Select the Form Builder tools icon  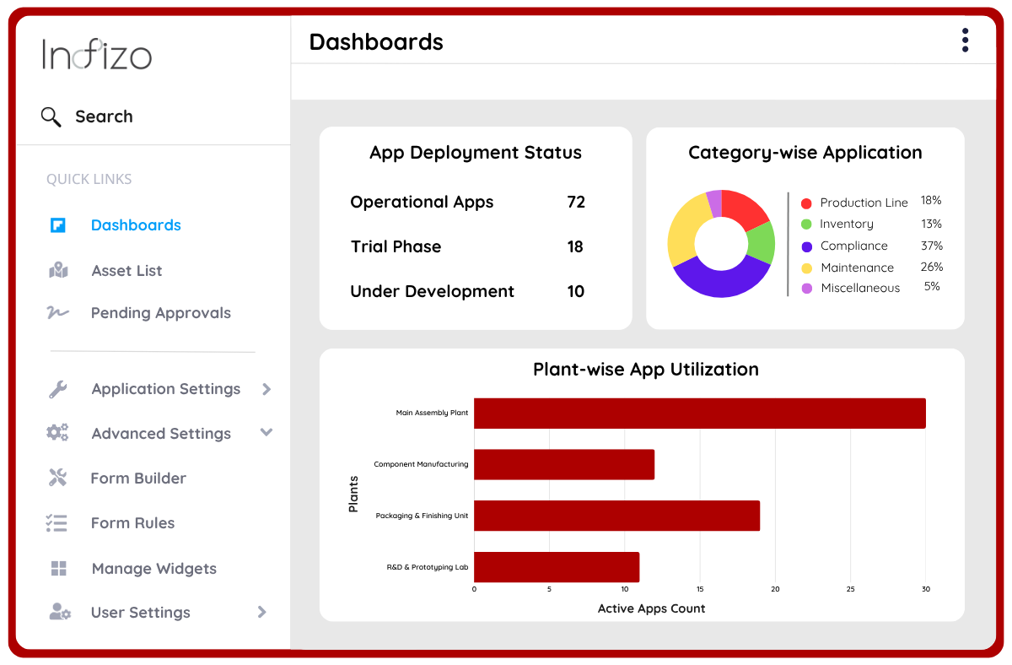(x=57, y=478)
